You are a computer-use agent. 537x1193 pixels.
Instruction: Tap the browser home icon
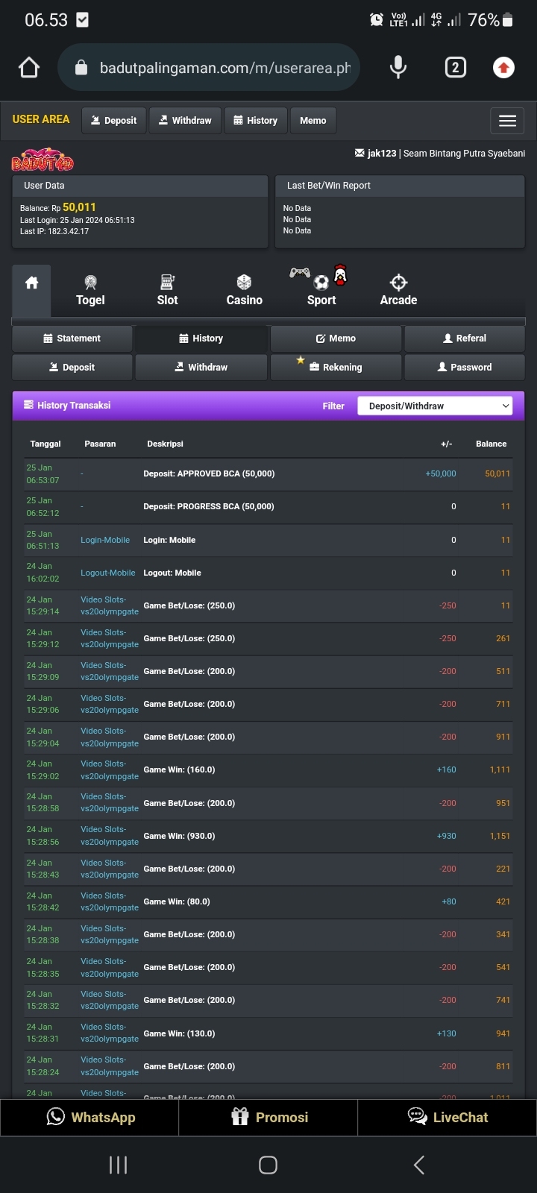pos(29,68)
